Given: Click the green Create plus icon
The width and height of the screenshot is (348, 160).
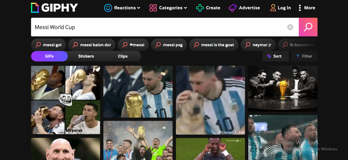Looking at the screenshot, I should click(200, 8).
